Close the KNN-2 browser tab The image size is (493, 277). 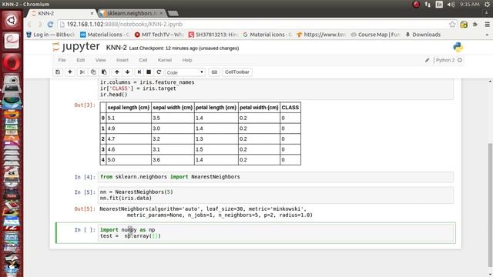point(92,13)
